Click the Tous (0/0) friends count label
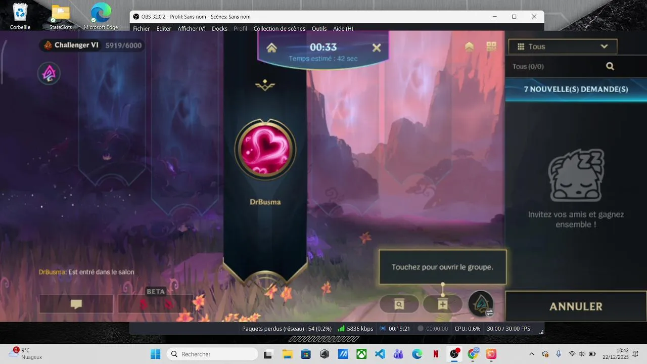 tap(528, 66)
